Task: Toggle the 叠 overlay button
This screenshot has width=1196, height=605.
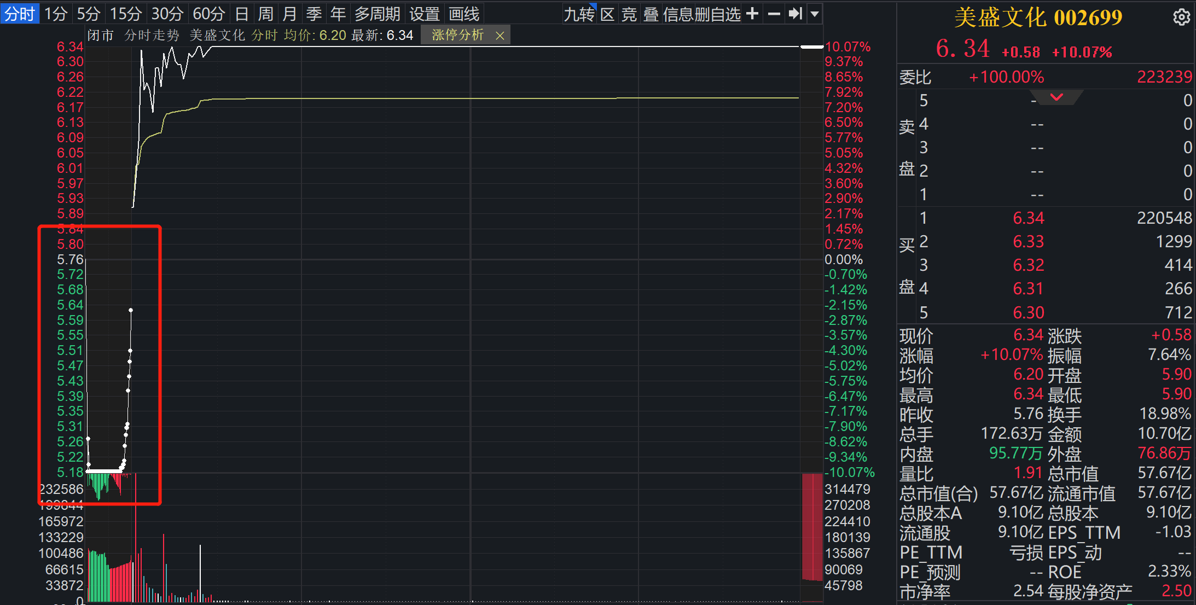Action: tap(651, 14)
